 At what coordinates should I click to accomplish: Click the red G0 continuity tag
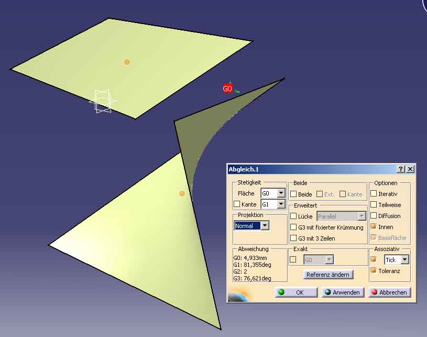point(228,89)
